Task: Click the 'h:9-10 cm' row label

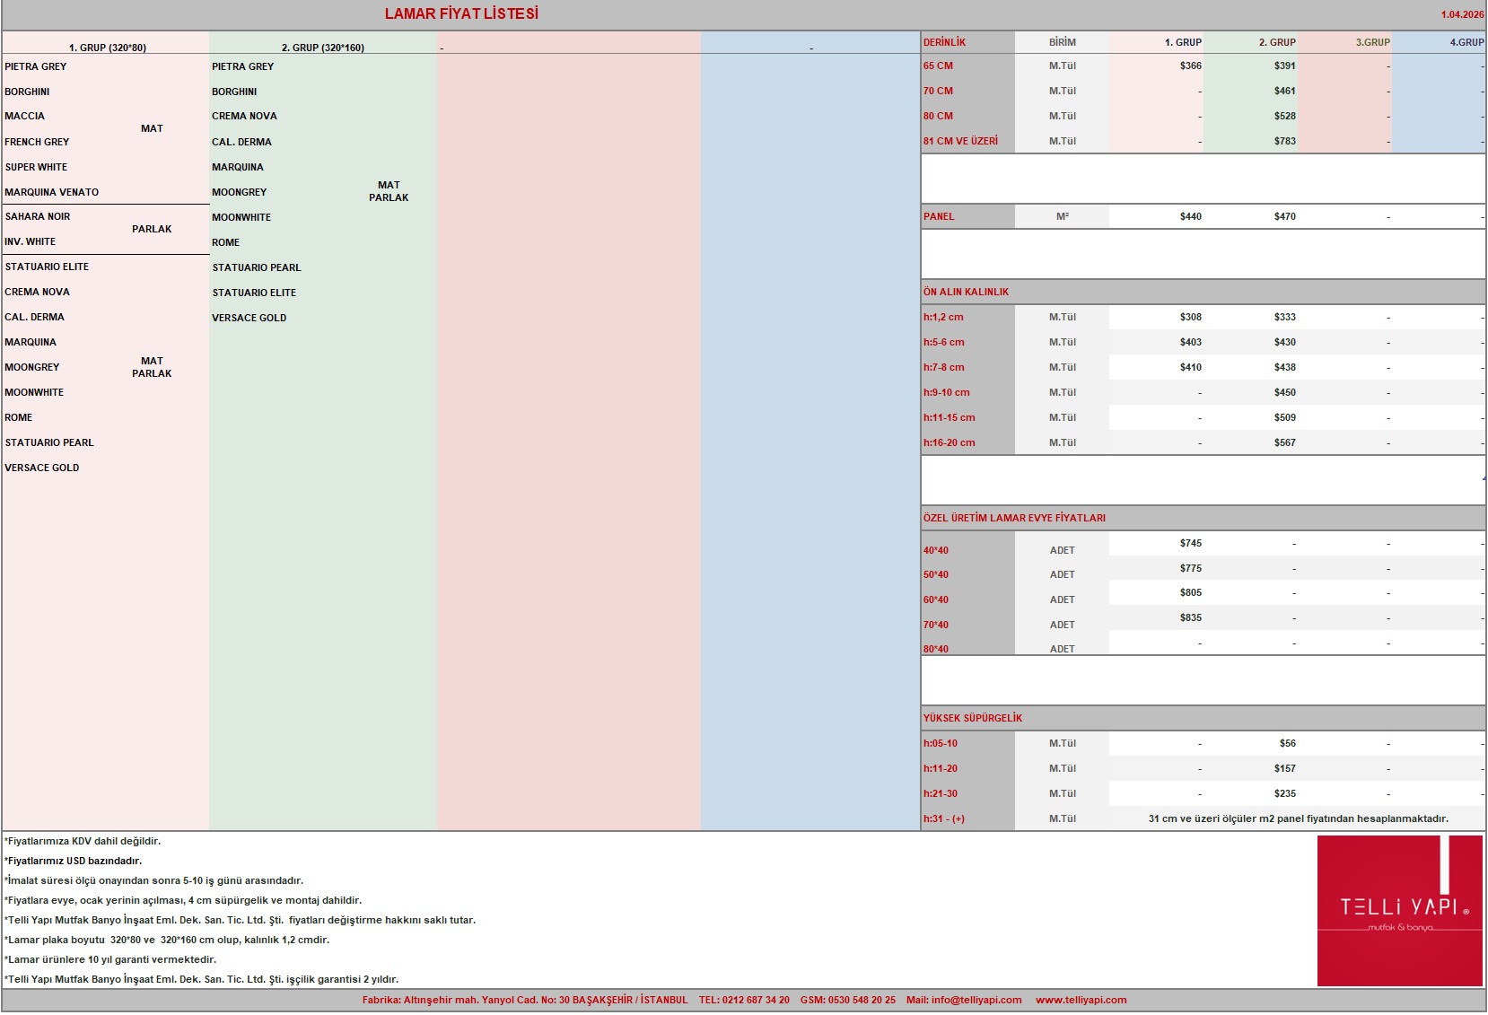Action: pos(947,392)
